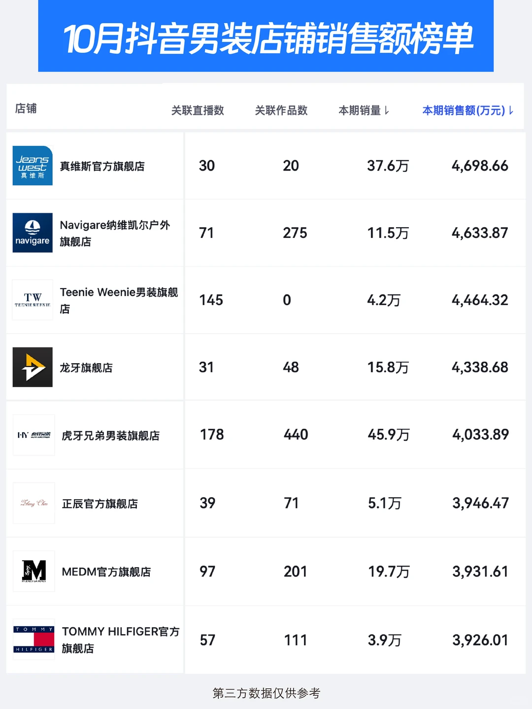Select sales amount 3,946.47
This screenshot has height=709, width=532.
481,503
